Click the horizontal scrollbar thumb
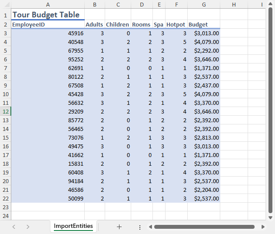The height and width of the screenshot is (234, 275). [204, 227]
